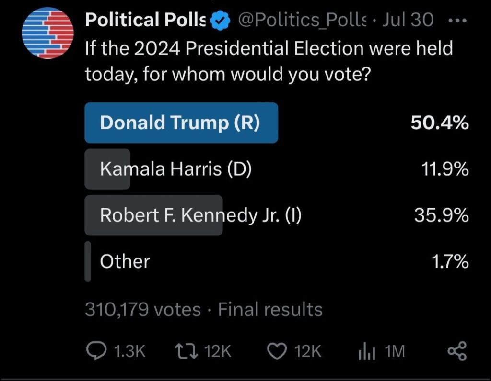Click the 1.3K replies count
Screen dimensions: 491x381
point(130,352)
